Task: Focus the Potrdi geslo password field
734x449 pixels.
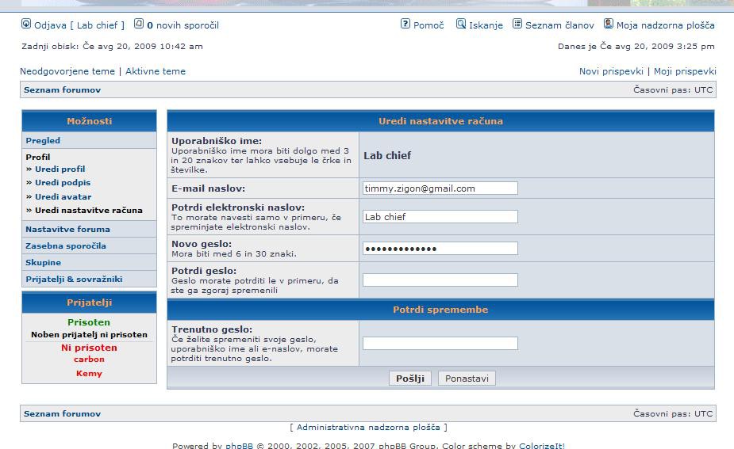Action: pyautogui.click(x=440, y=280)
